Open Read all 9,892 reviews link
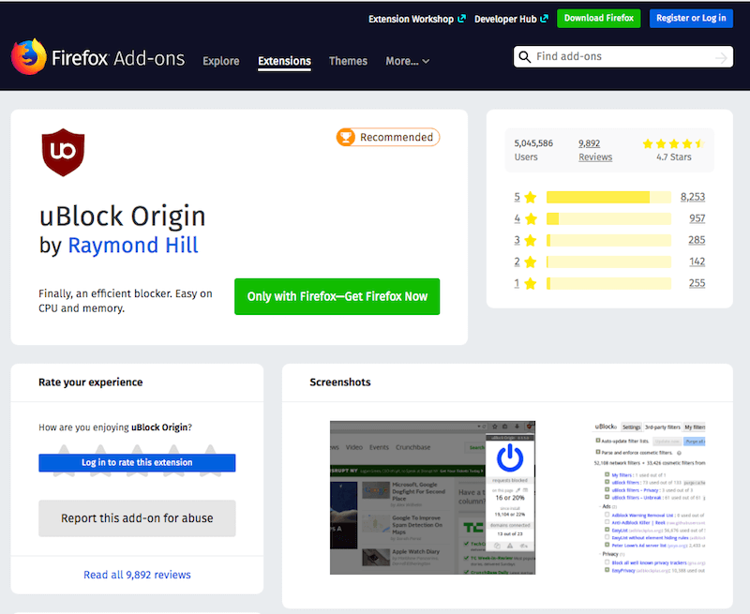 [137, 575]
